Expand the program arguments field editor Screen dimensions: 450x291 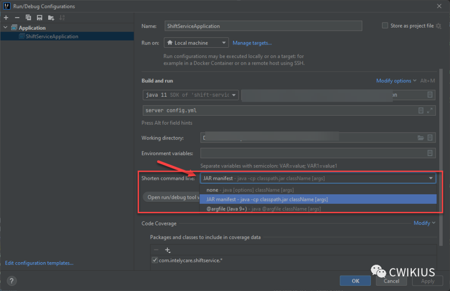[x=429, y=110]
